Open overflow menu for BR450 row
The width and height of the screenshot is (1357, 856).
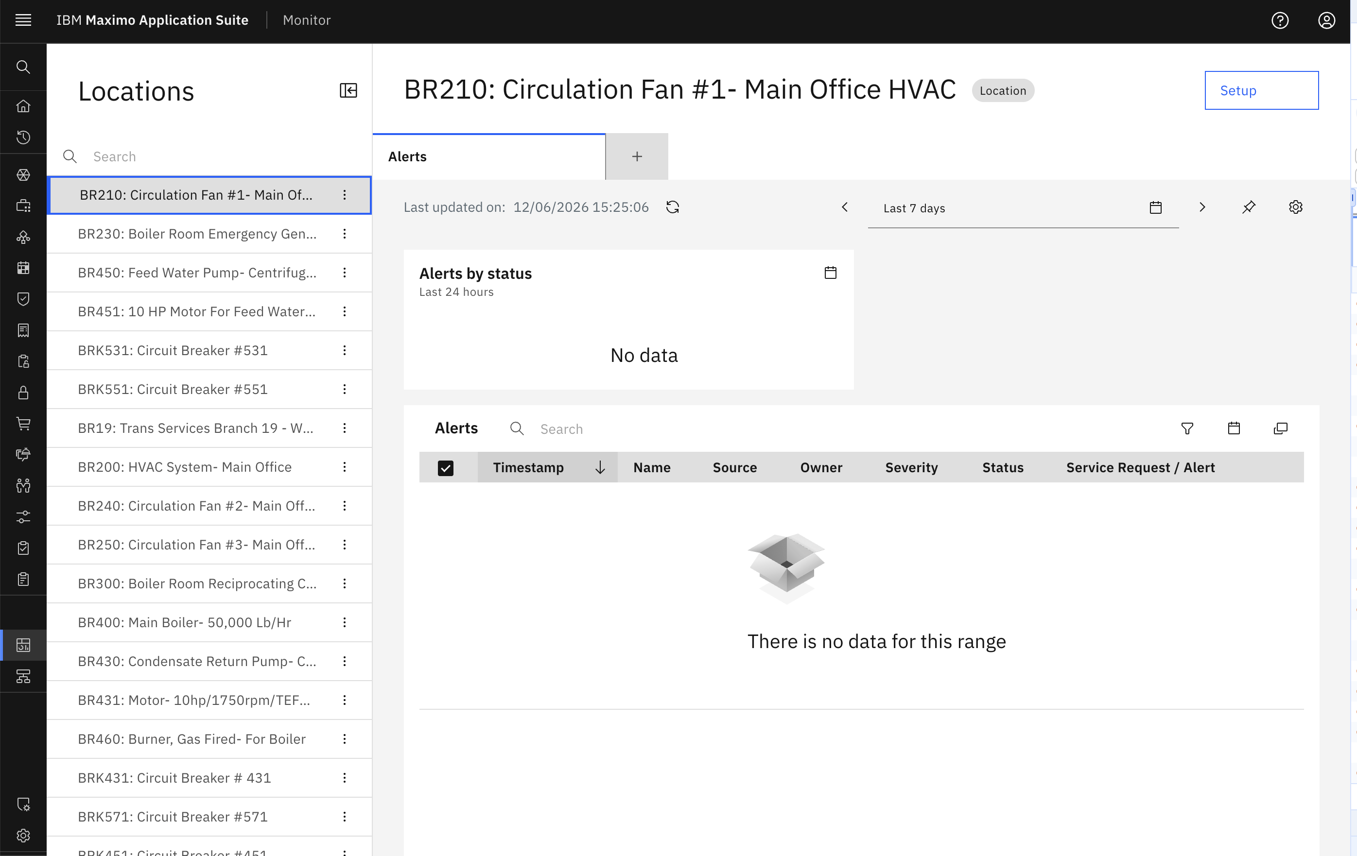click(x=344, y=273)
